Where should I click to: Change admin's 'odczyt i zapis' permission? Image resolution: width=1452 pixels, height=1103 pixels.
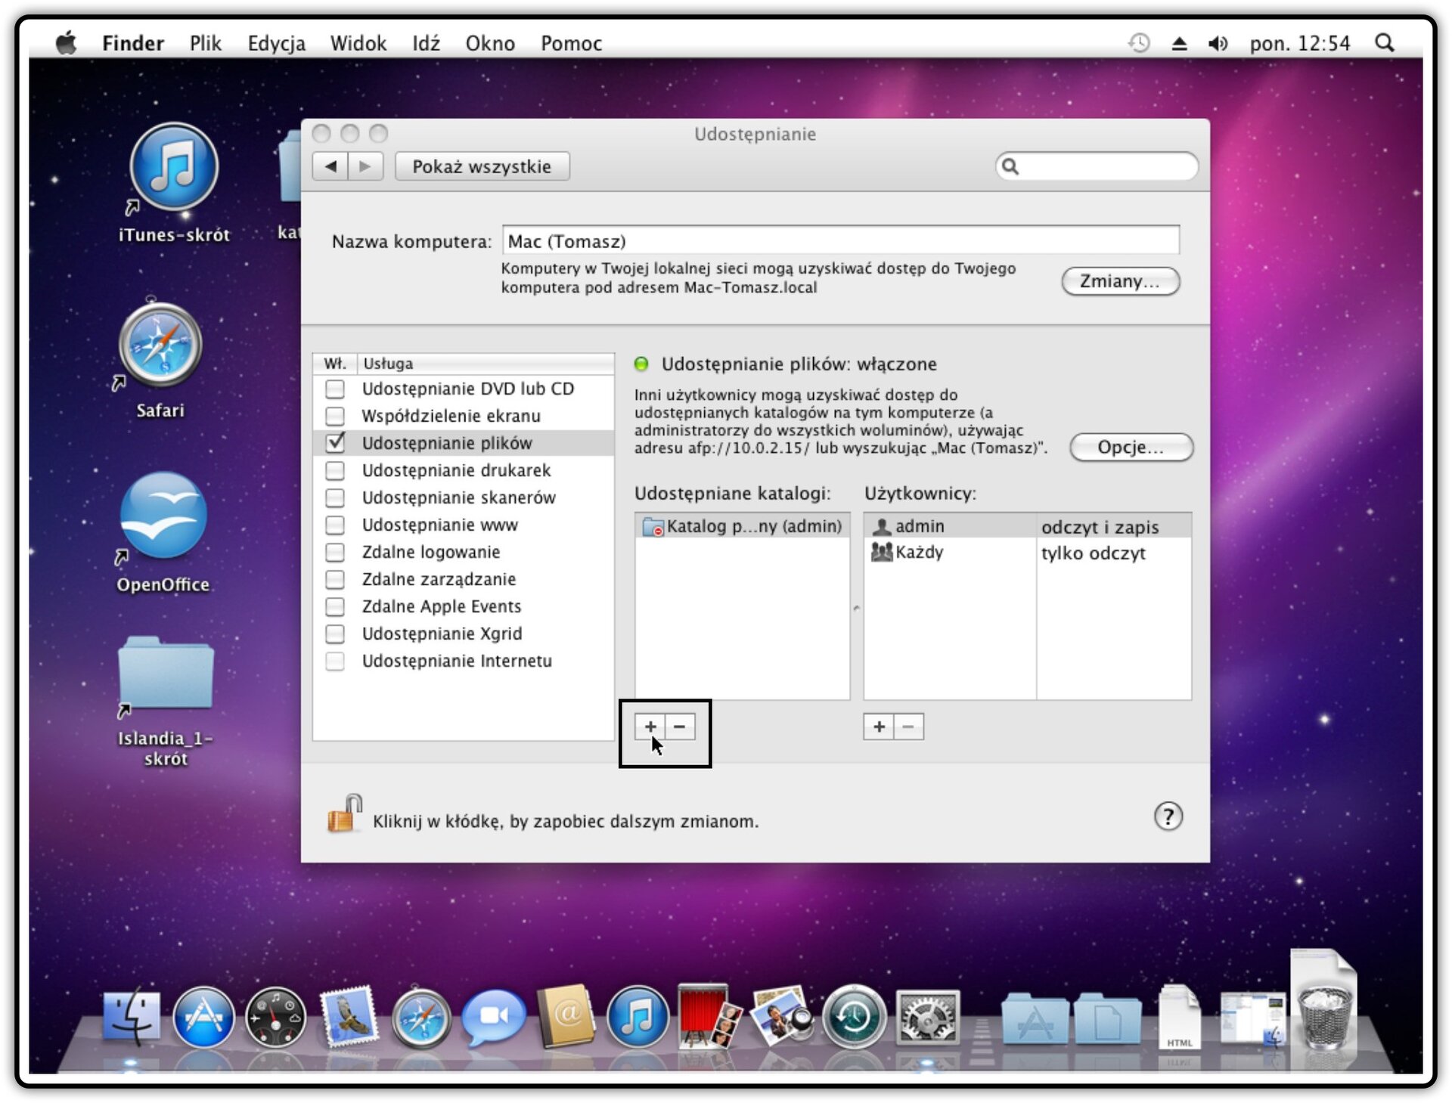coord(1100,526)
